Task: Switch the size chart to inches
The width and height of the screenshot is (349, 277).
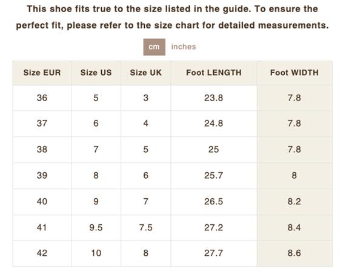Action: (184, 47)
